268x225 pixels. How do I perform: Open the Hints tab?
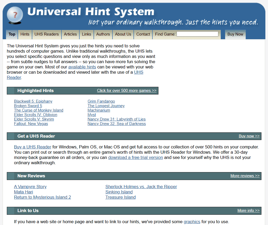pos(25,34)
